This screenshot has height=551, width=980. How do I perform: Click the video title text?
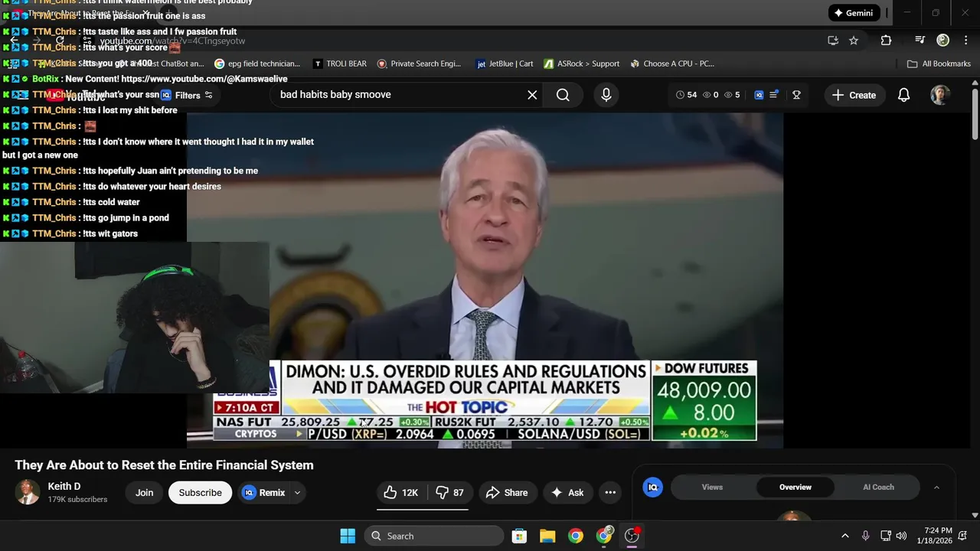(164, 465)
